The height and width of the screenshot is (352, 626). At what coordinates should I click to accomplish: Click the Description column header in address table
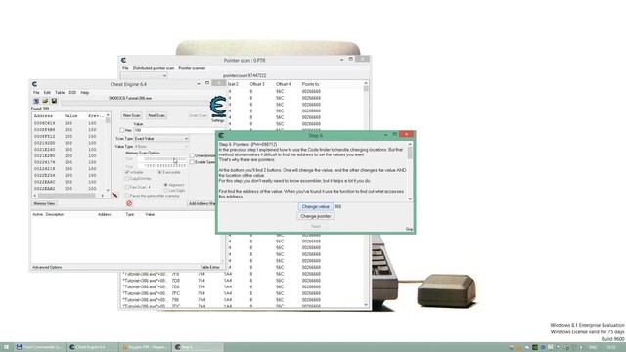[x=55, y=214]
